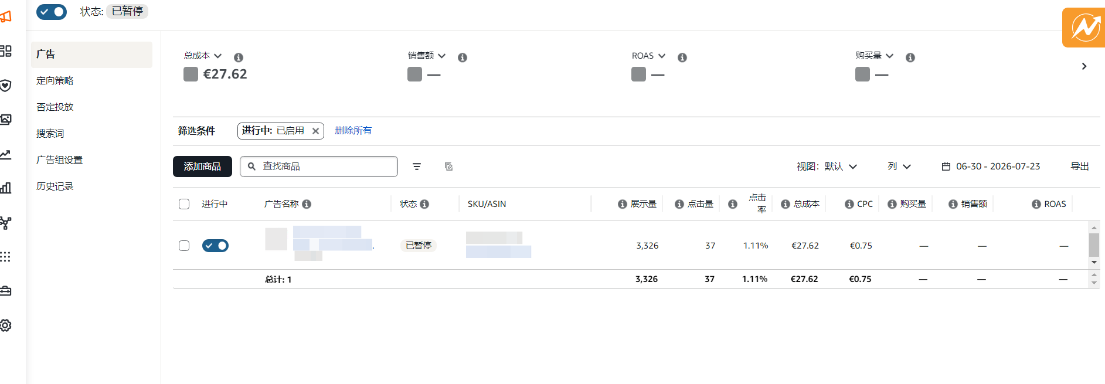This screenshot has height=384, width=1105.
Task: Click the product thumbnail in ad row
Action: [276, 239]
